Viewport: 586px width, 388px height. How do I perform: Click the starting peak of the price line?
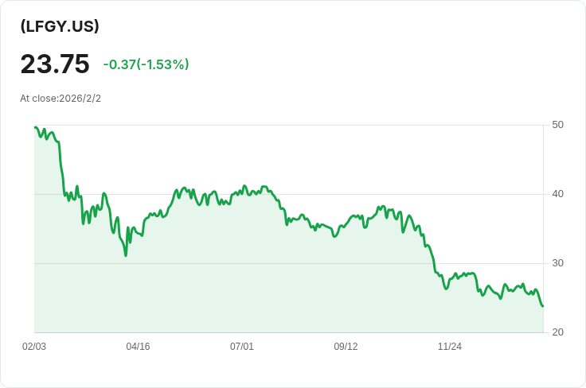pos(36,127)
